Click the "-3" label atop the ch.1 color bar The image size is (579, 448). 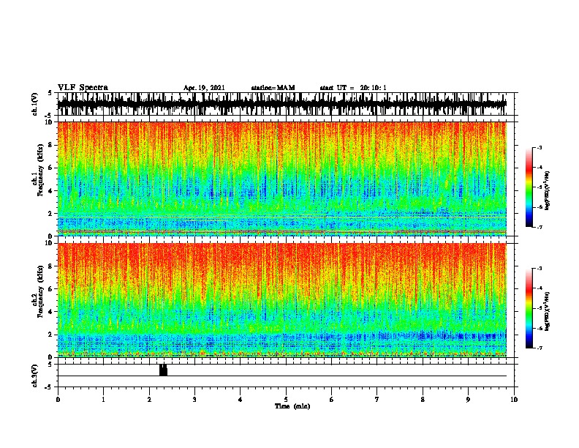[x=540, y=147]
